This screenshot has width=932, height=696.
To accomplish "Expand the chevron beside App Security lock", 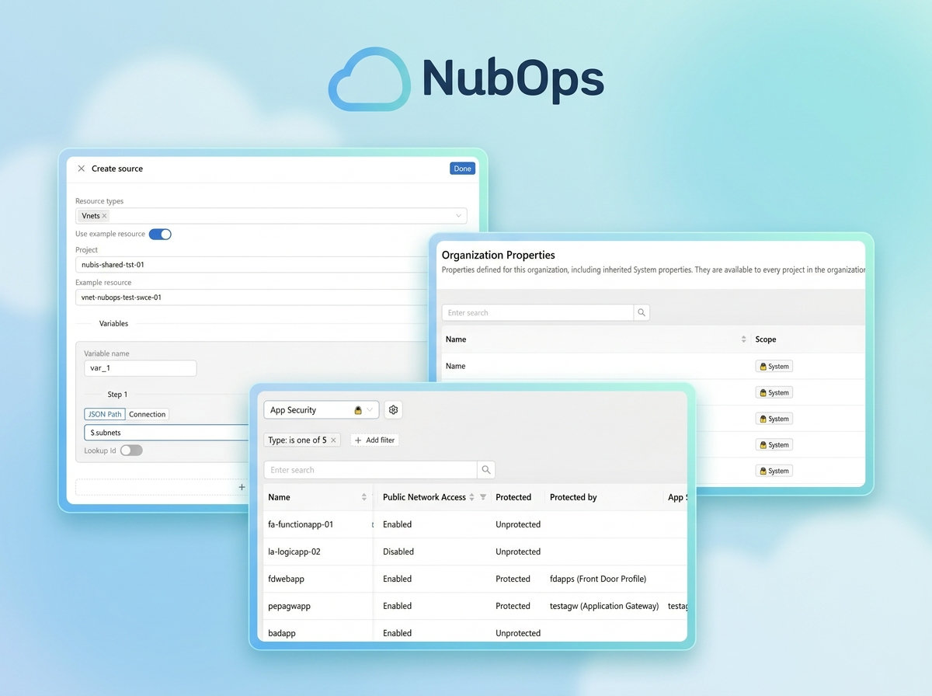I will tap(370, 410).
